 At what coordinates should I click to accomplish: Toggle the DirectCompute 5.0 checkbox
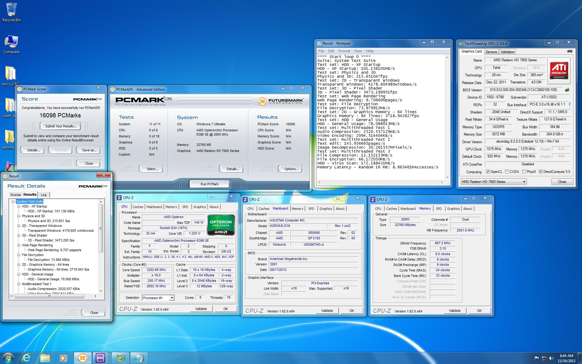click(x=540, y=172)
